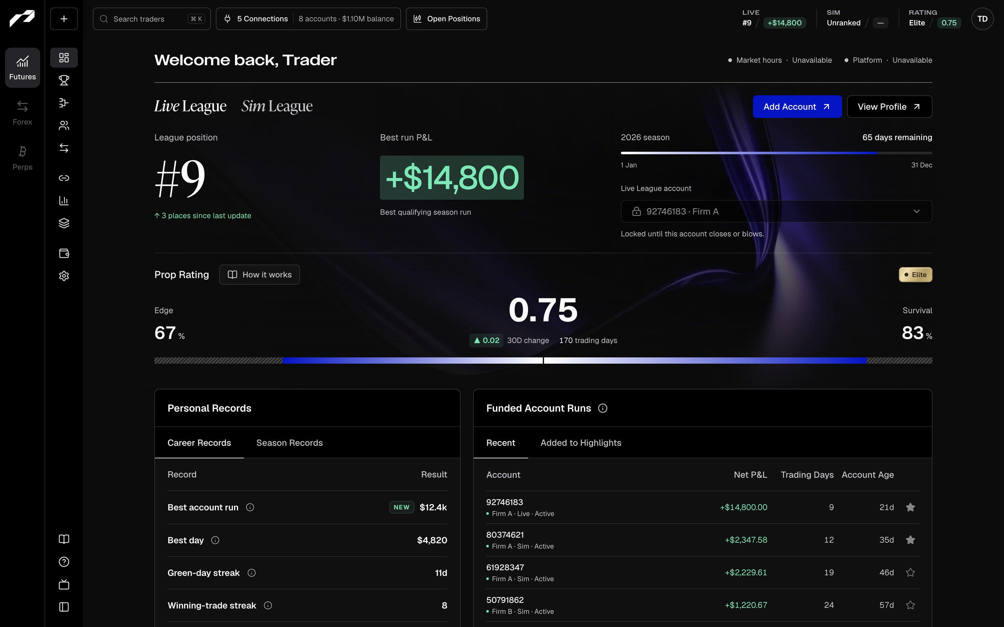Click the View Profile button
Screen dimensions: 1004x627
889,107
